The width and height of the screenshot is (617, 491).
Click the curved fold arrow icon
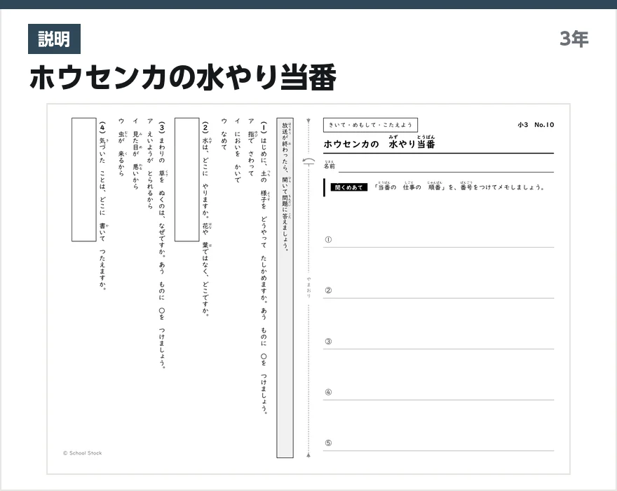tap(308, 161)
